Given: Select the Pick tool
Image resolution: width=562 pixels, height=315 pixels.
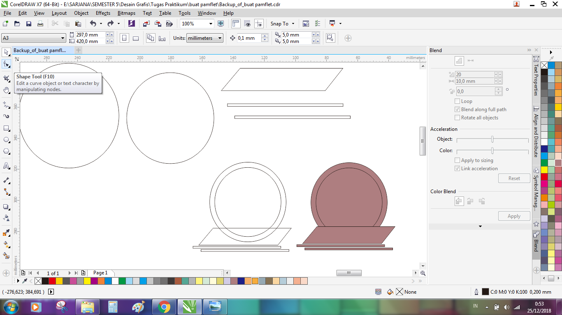Looking at the screenshot, I should [6, 52].
